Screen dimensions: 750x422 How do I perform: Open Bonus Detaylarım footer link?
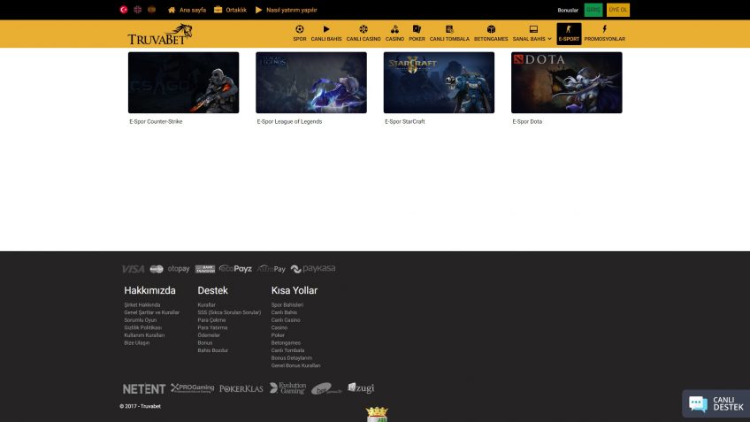click(x=291, y=358)
